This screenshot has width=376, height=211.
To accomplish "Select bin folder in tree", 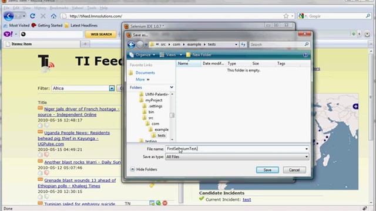I will tap(151, 112).
